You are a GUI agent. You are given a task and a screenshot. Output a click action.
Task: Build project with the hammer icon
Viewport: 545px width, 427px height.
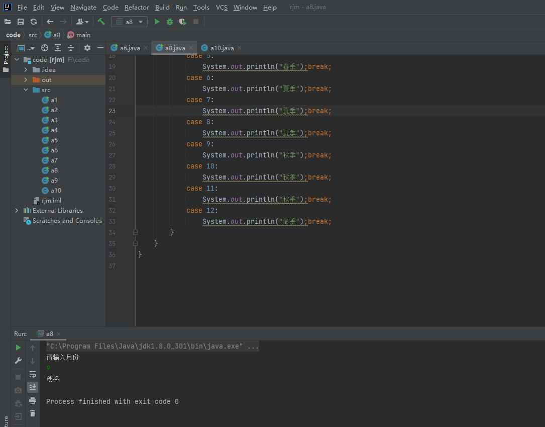point(101,22)
